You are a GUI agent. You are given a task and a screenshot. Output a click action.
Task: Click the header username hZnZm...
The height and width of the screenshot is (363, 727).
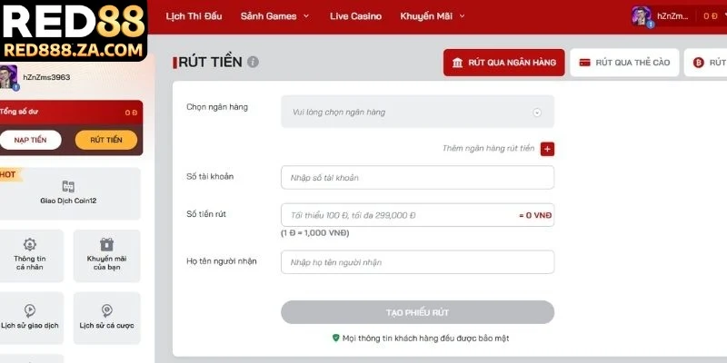pos(672,16)
